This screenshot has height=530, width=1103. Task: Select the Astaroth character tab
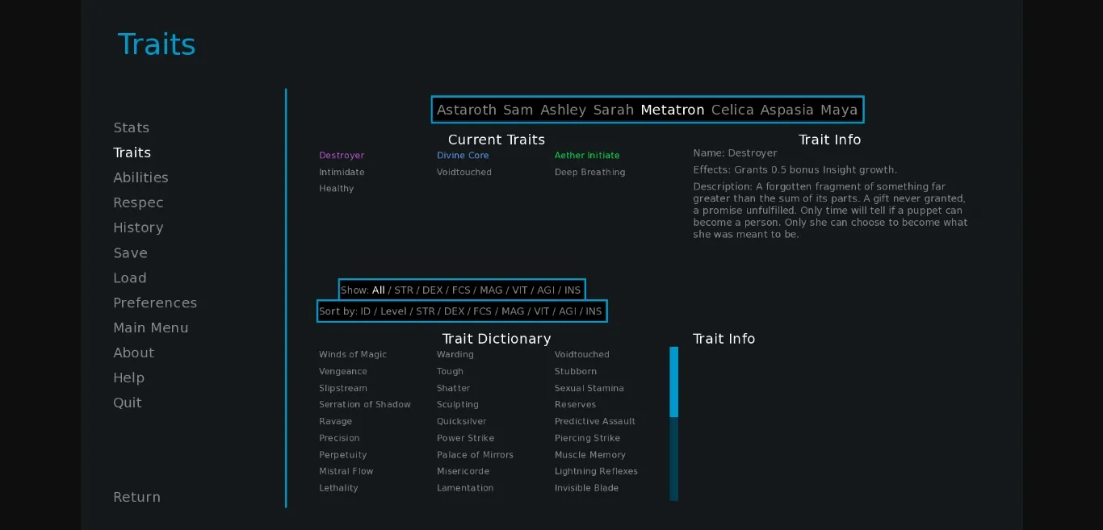click(x=466, y=110)
